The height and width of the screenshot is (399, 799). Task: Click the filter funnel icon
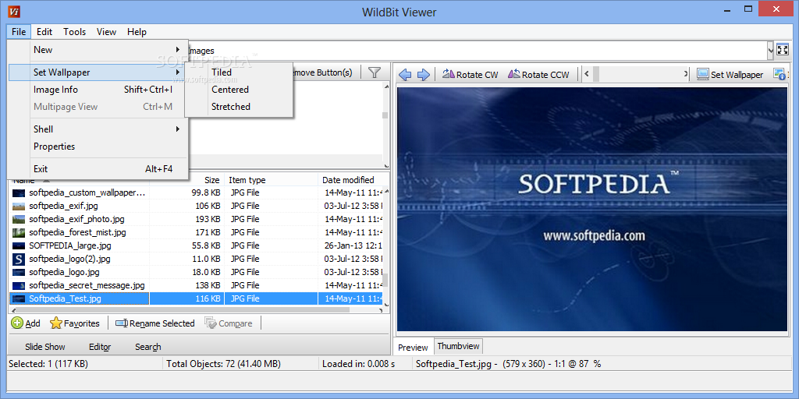point(375,72)
